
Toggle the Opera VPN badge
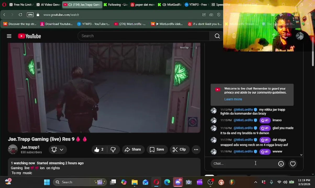(30, 15)
